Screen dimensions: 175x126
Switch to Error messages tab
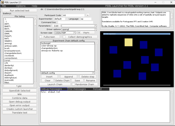coord(77,89)
